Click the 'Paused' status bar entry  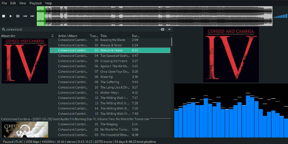pyautogui.click(x=8, y=142)
